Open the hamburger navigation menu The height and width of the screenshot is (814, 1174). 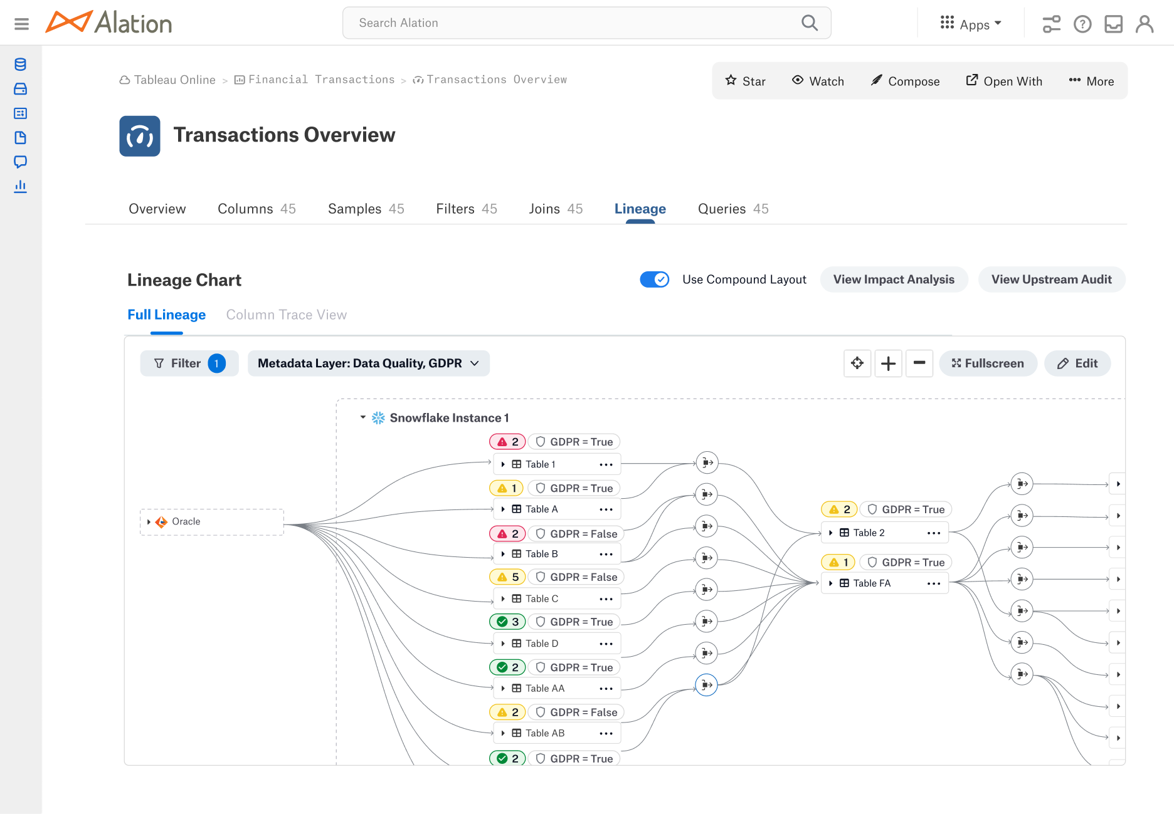pos(21,24)
